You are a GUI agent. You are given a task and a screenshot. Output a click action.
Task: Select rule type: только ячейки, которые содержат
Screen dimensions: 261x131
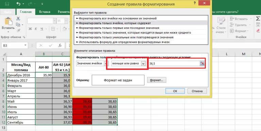tap(141, 23)
